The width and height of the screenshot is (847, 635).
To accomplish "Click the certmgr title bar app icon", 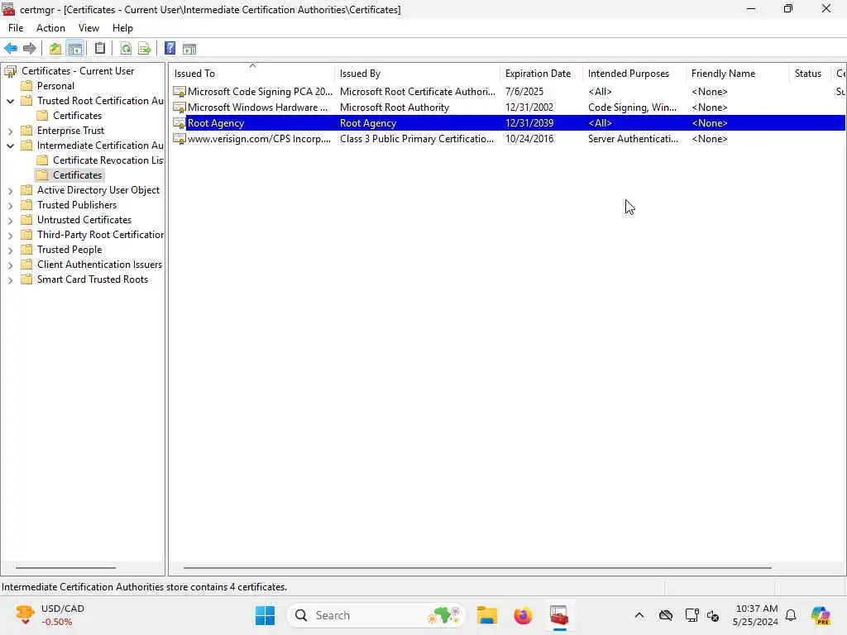I will click(8, 9).
